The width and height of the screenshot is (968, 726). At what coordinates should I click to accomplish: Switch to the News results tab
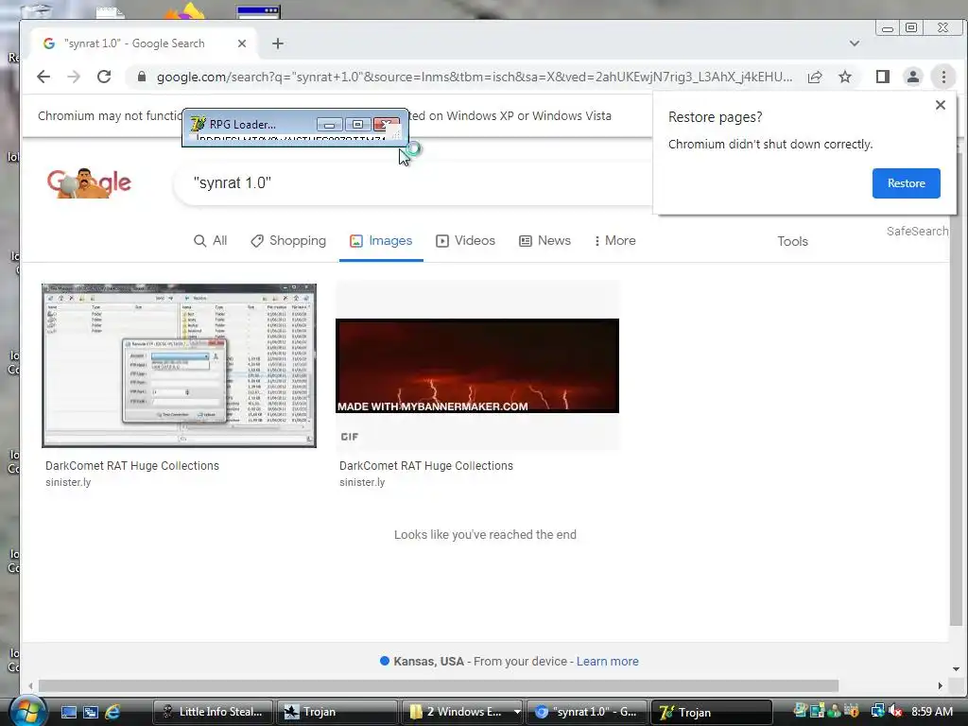pos(544,241)
